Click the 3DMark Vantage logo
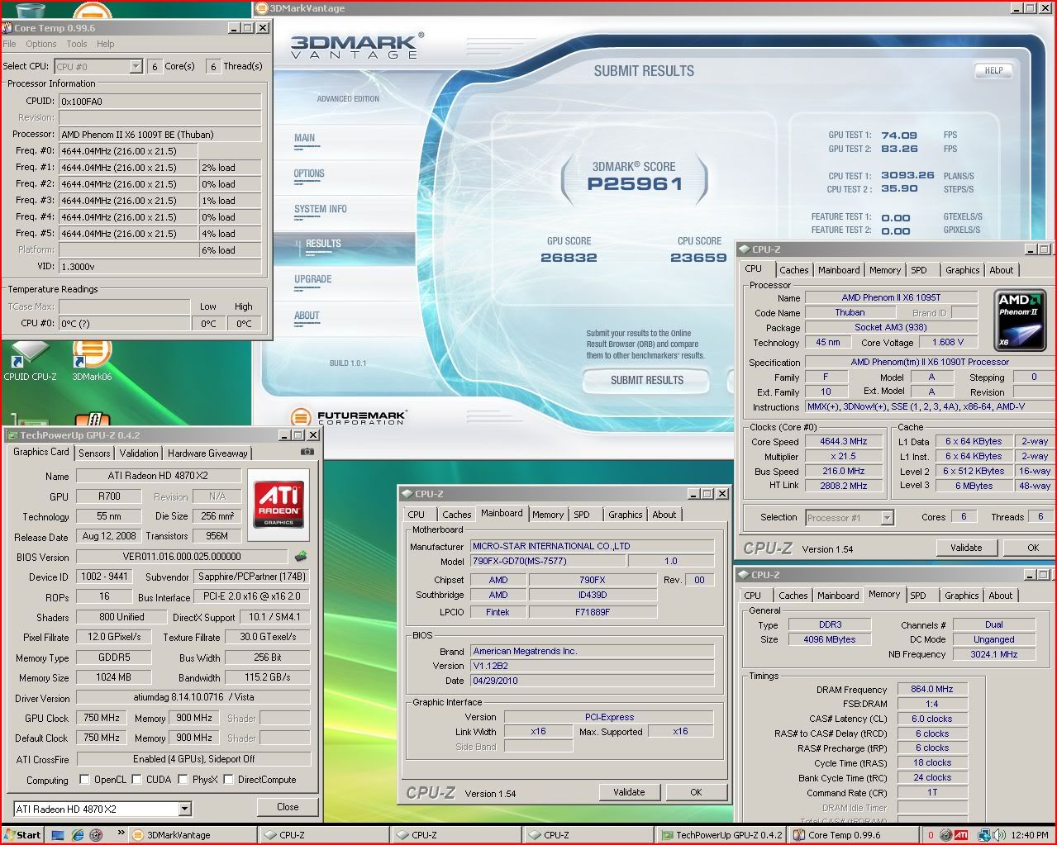This screenshot has height=845, width=1057. [x=357, y=45]
